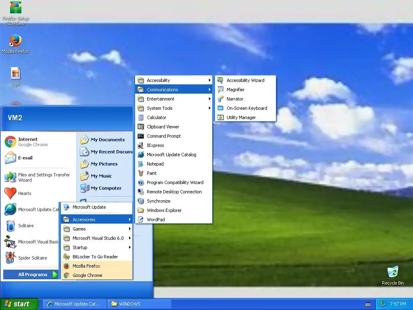Open Mozilla Firefox desktop shortcut
Image resolution: width=413 pixels, height=310 pixels.
click(16, 44)
